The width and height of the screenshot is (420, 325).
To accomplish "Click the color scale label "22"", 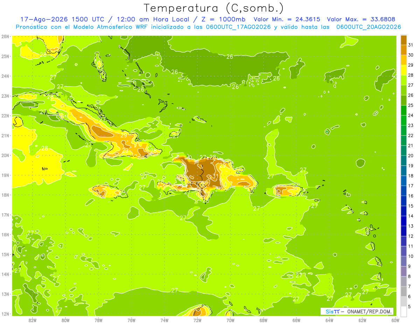I will (411, 136).
